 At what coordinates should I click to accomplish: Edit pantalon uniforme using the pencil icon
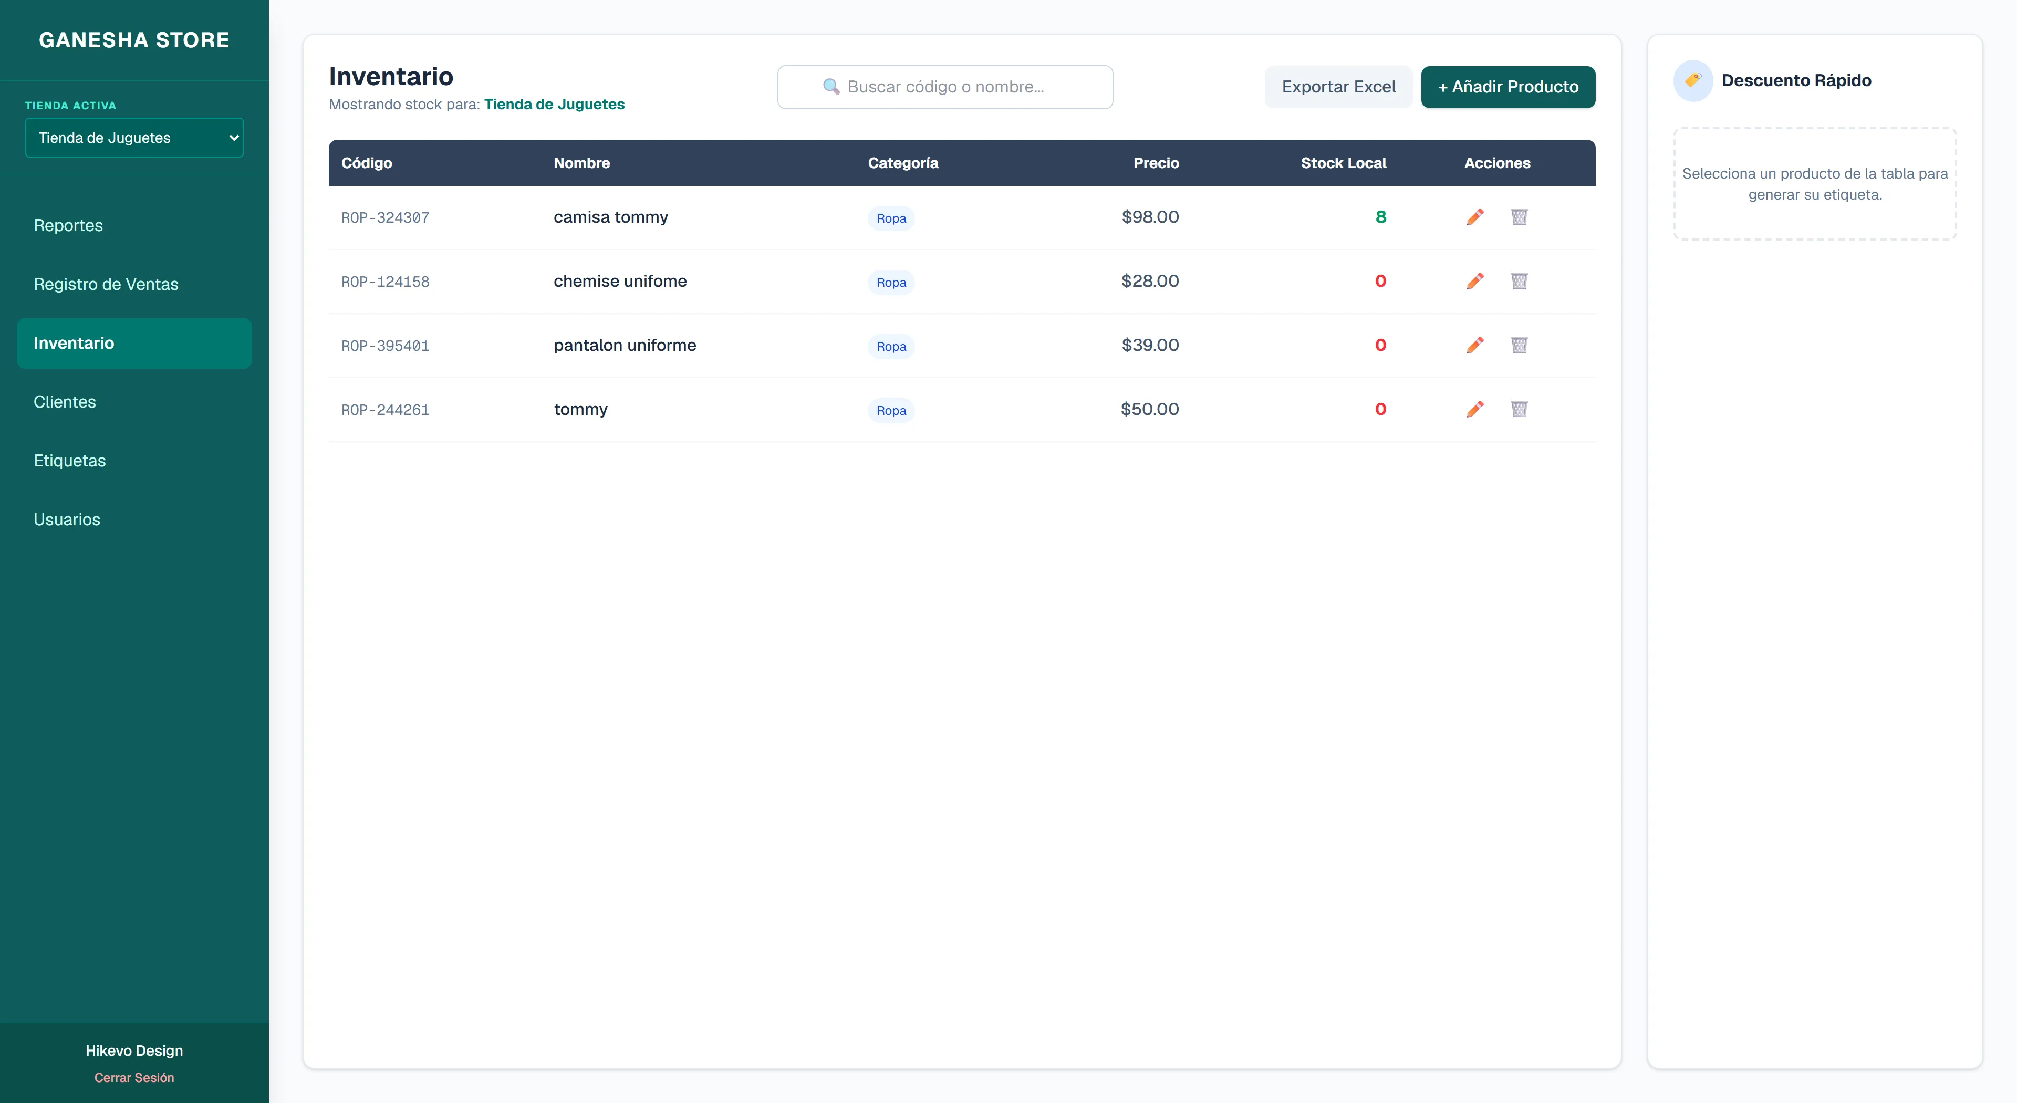click(1475, 345)
